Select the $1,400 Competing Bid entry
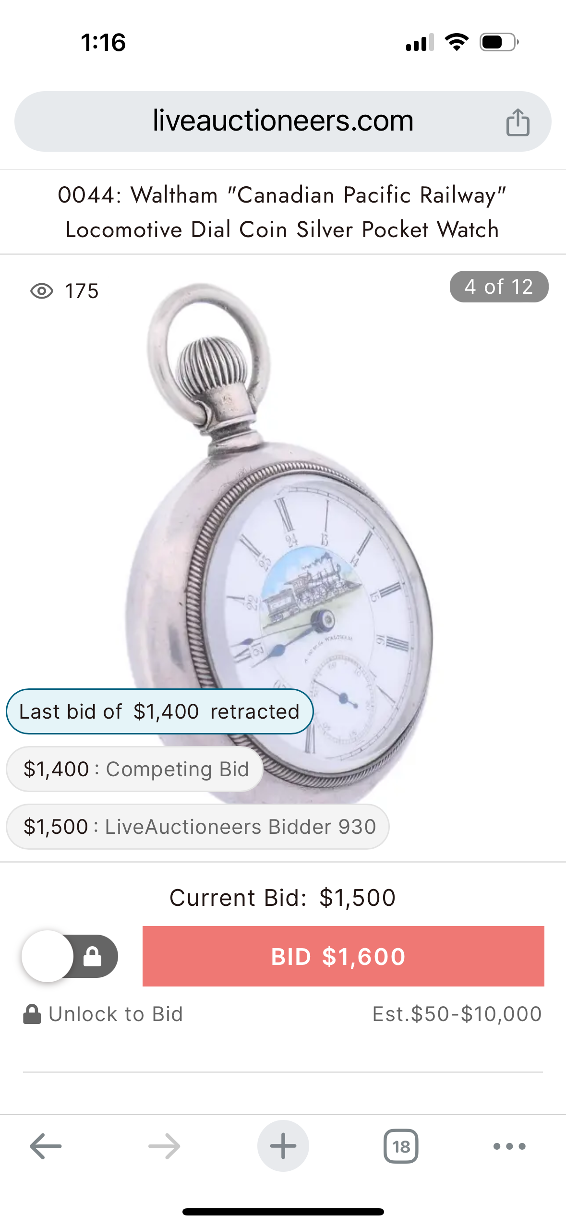The height and width of the screenshot is (1227, 566). click(135, 769)
